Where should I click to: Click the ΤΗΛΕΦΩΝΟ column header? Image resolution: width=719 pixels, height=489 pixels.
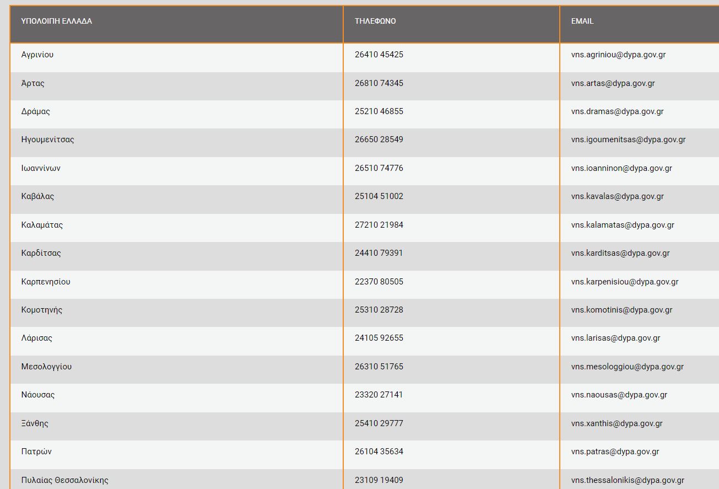coord(375,21)
